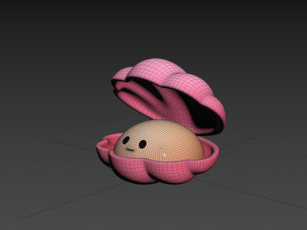The image size is (307, 230).
Task: Click the creature's small mouth
Action: [x=130, y=150]
